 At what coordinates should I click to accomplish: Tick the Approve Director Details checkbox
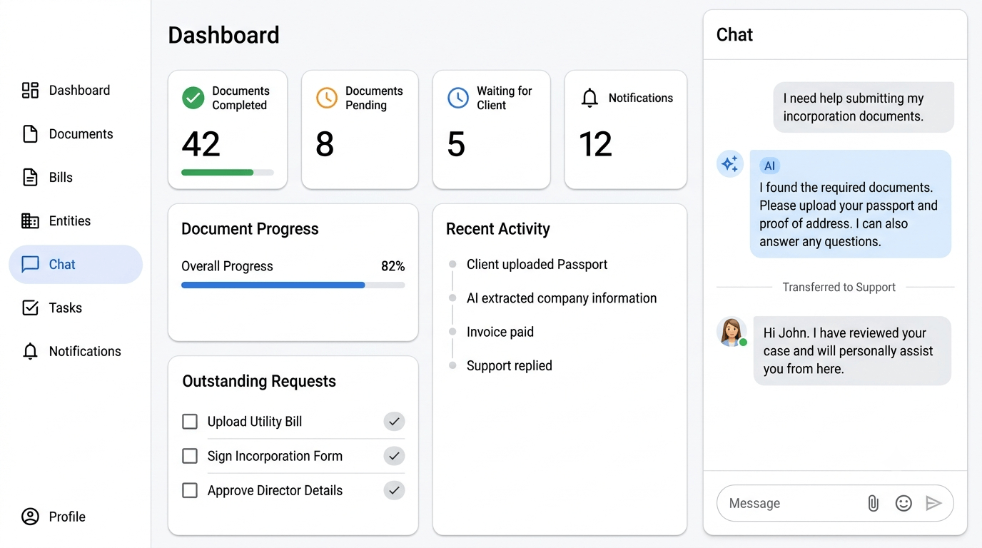tap(190, 490)
